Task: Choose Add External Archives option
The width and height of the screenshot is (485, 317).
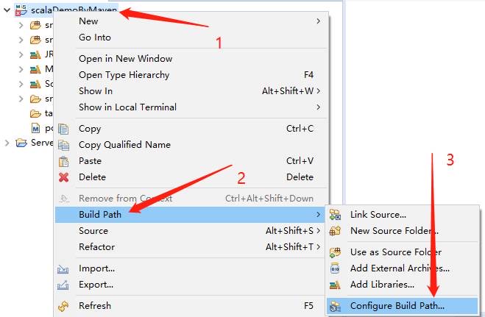Action: click(400, 268)
